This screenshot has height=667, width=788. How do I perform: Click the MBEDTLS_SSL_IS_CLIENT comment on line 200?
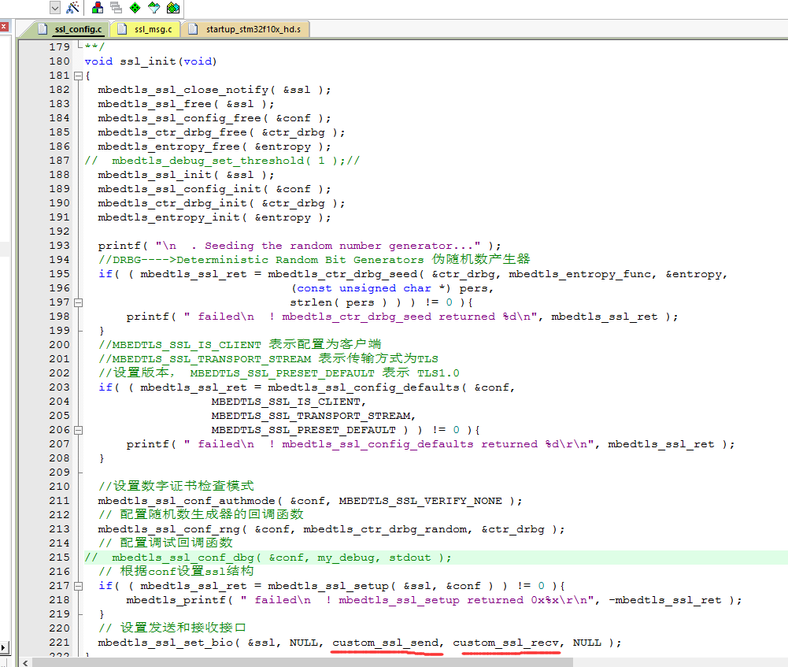tap(240, 345)
